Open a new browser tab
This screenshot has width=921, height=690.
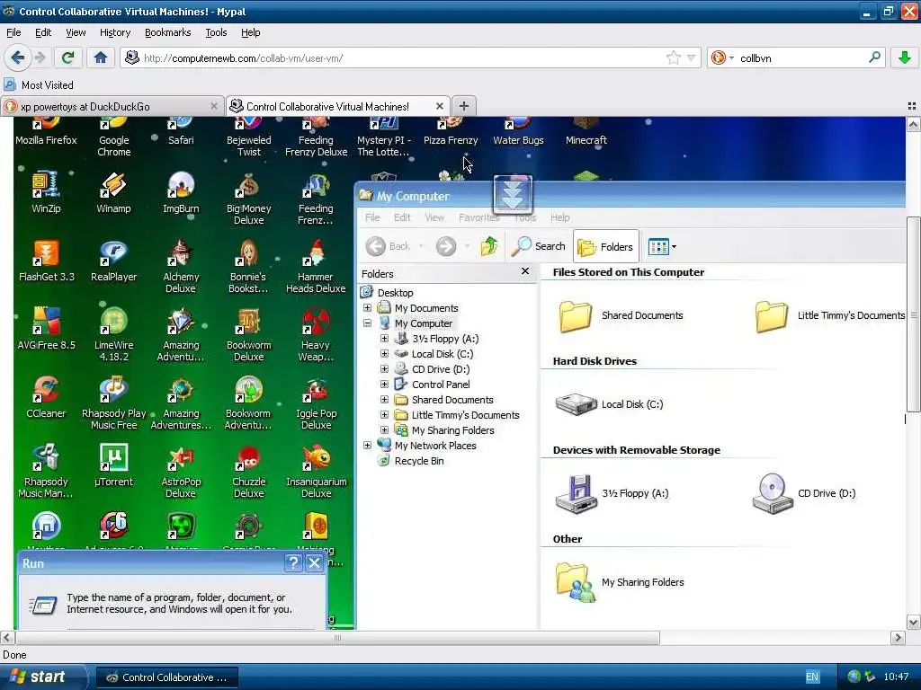tap(464, 106)
